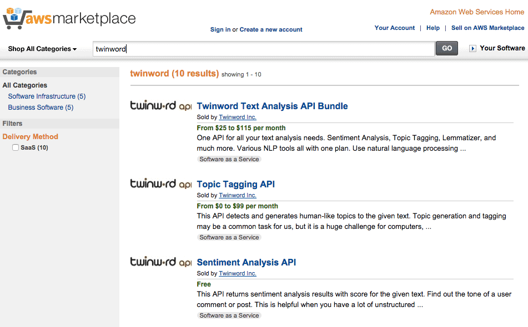
Task: Open Twinword Inc. seller link under Sentiment Analysis API
Action: pyautogui.click(x=238, y=274)
